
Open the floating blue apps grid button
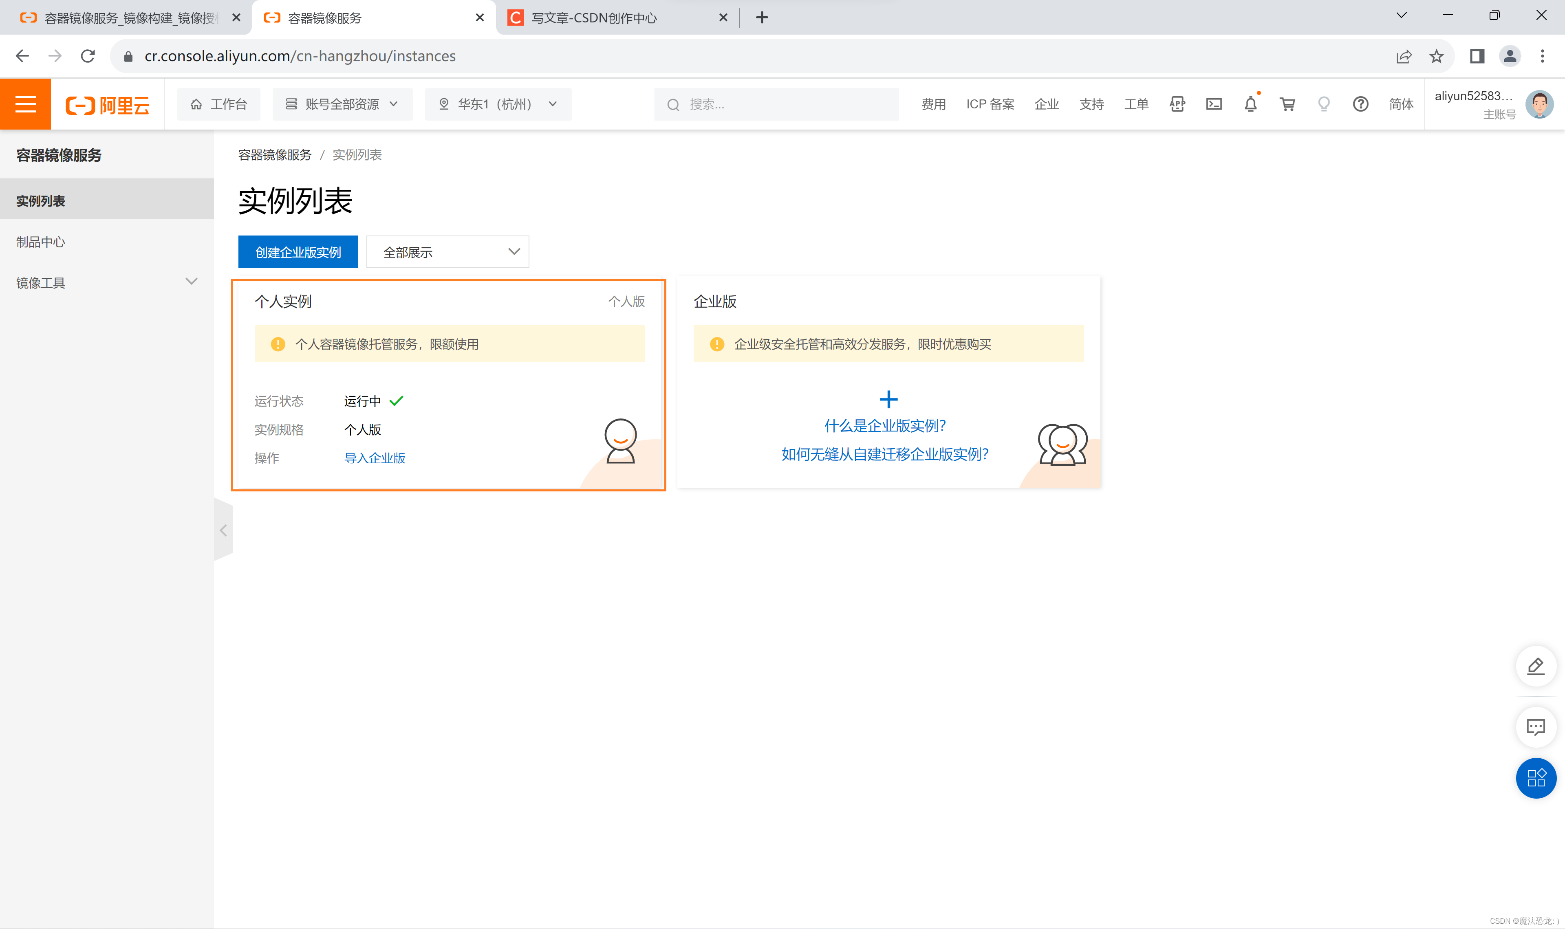pos(1536,778)
